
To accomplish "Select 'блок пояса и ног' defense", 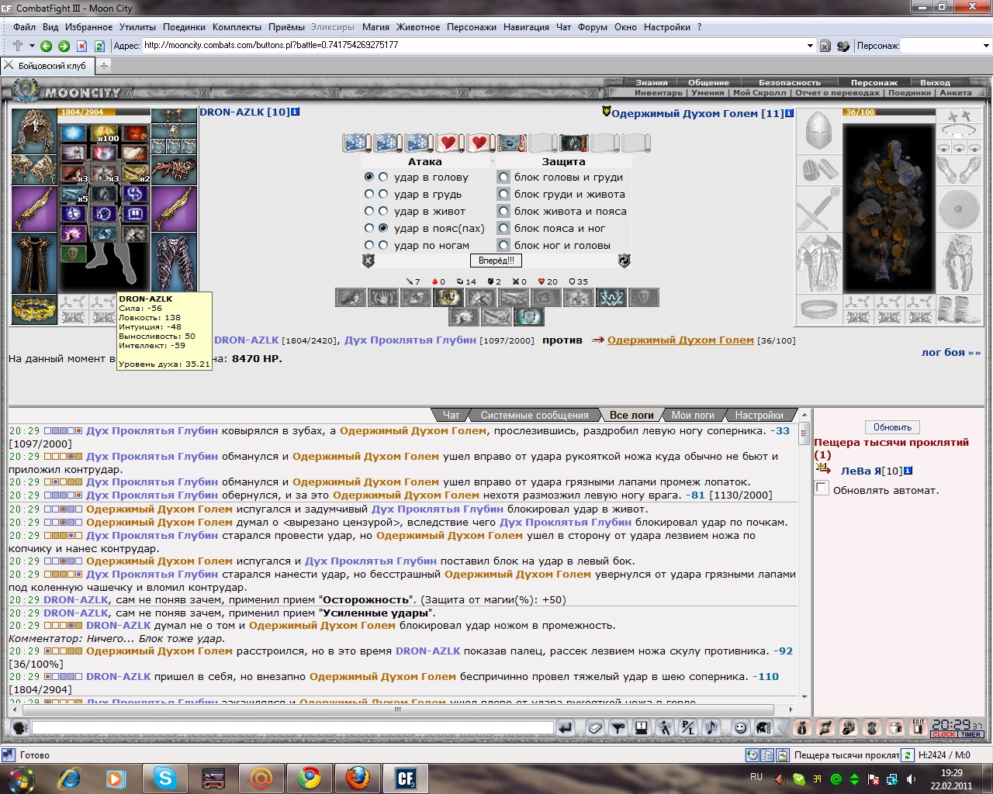I will [x=503, y=228].
